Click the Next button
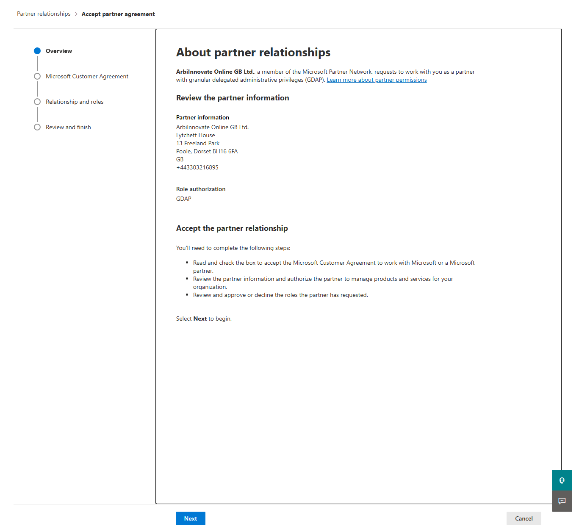The image size is (579, 532). point(191,518)
